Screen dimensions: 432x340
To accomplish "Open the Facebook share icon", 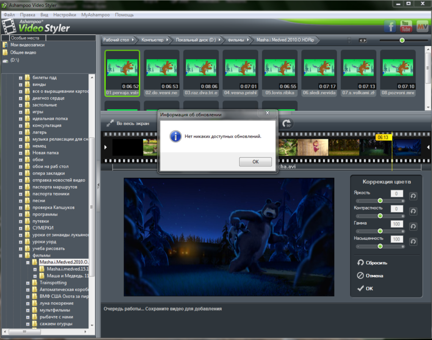I will point(390,27).
